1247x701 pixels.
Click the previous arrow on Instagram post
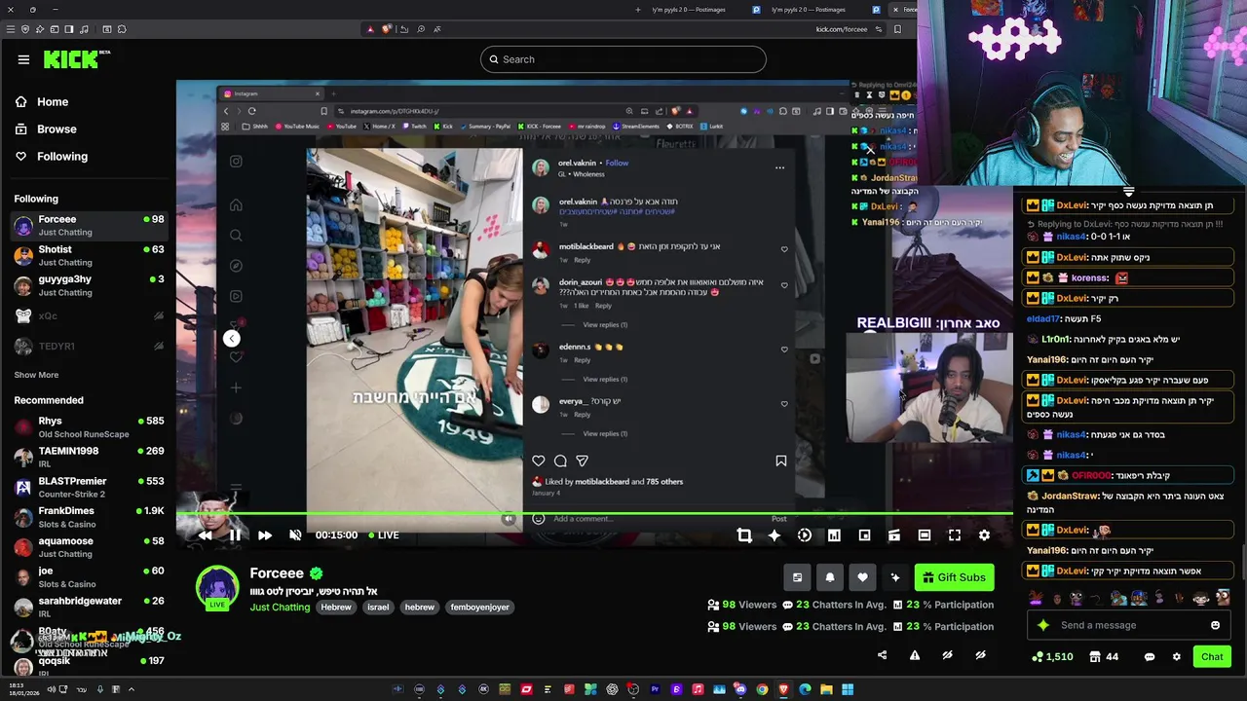click(232, 339)
